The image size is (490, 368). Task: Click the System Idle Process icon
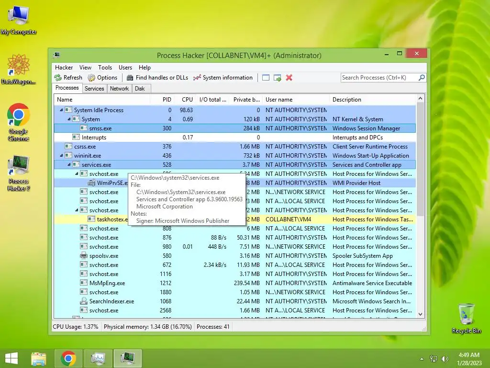pos(68,110)
